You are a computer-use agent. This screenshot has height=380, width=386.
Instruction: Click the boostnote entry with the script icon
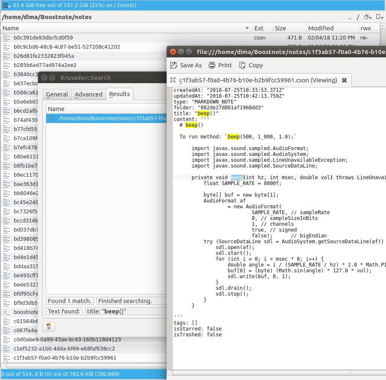[20, 312]
